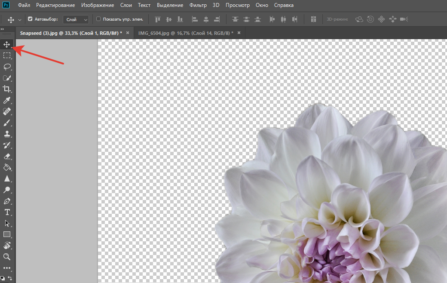Select the Brush tool

[7, 123]
